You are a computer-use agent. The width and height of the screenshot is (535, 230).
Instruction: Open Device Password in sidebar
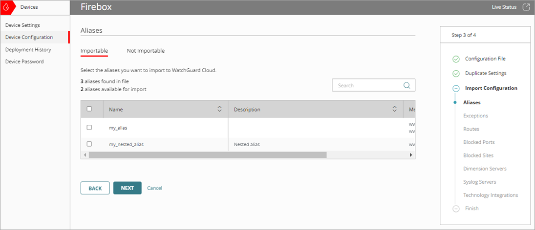[x=24, y=61]
